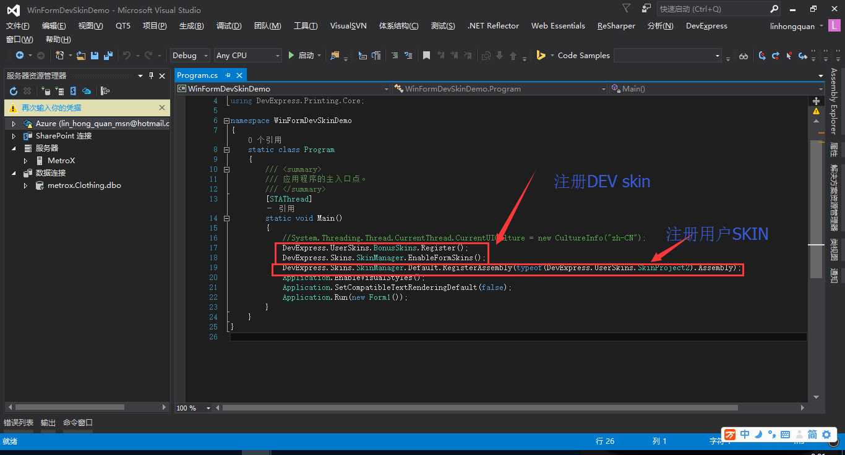Click the editor horizontal scrollbar
The height and width of the screenshot is (455, 845).
[479, 408]
